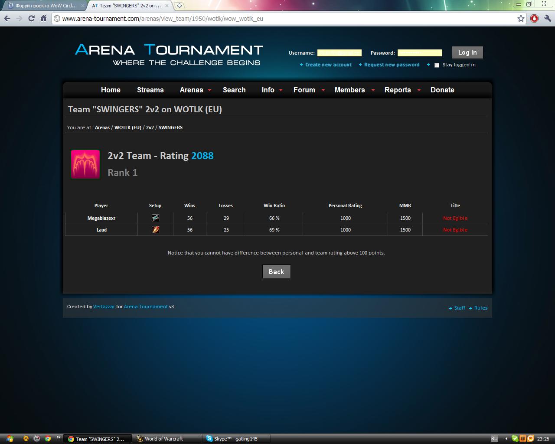Switch the RU language indicator
Image resolution: width=555 pixels, height=444 pixels.
click(x=494, y=439)
